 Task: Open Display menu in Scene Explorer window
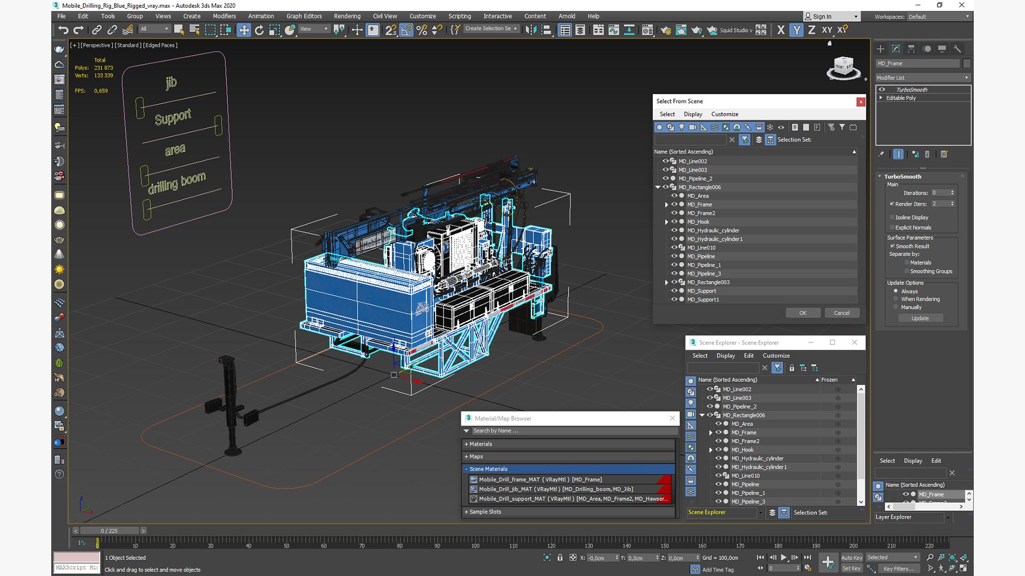pos(726,356)
